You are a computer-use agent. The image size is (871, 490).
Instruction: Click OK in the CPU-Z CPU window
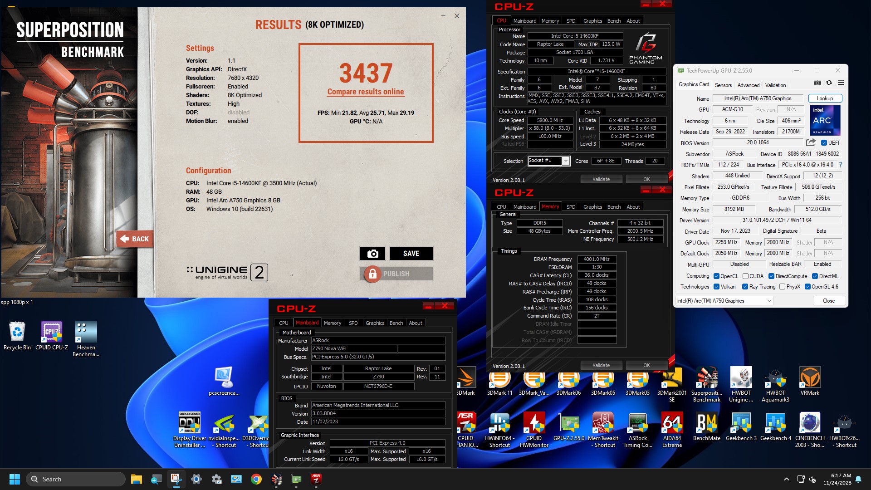click(x=646, y=179)
